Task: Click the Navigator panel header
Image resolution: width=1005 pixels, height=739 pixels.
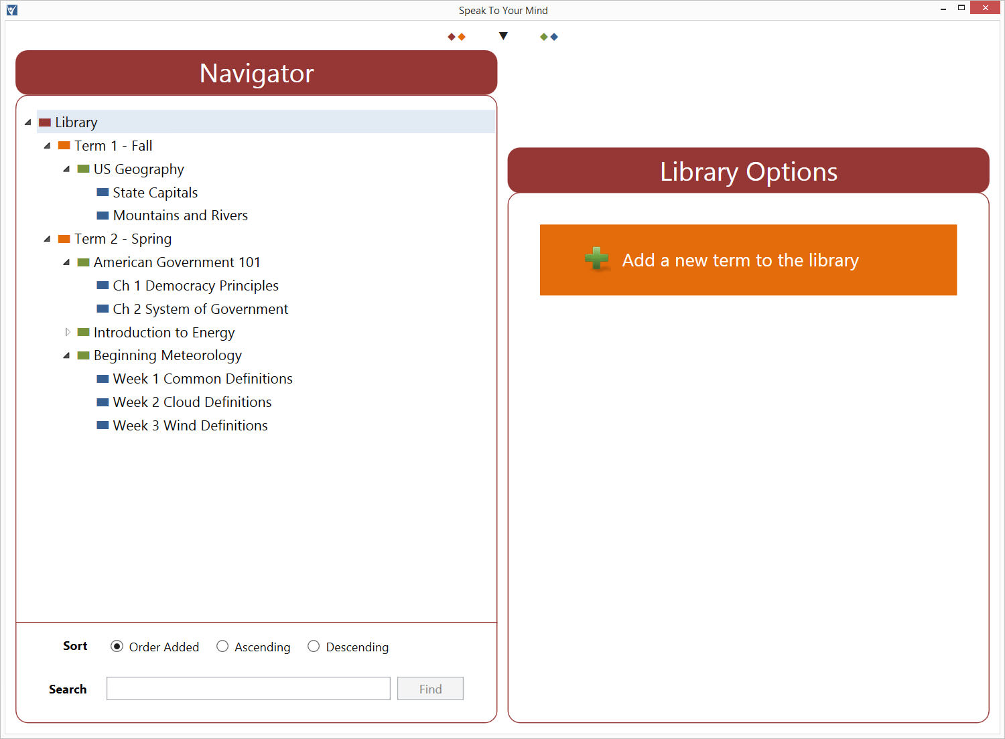Action: pyautogui.click(x=257, y=72)
